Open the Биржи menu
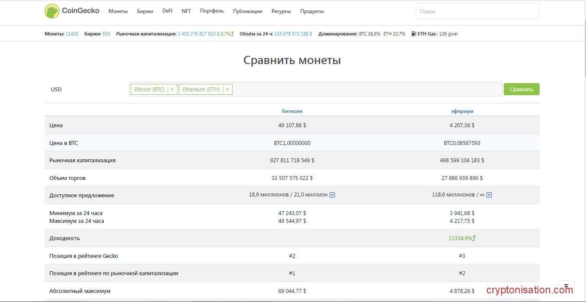Image resolution: width=586 pixels, height=302 pixels. (145, 11)
